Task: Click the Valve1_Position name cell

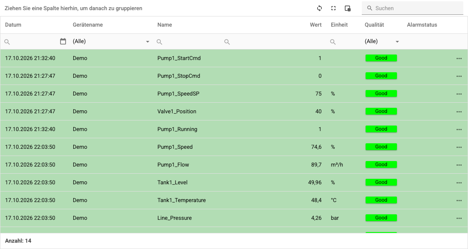Action: point(177,111)
